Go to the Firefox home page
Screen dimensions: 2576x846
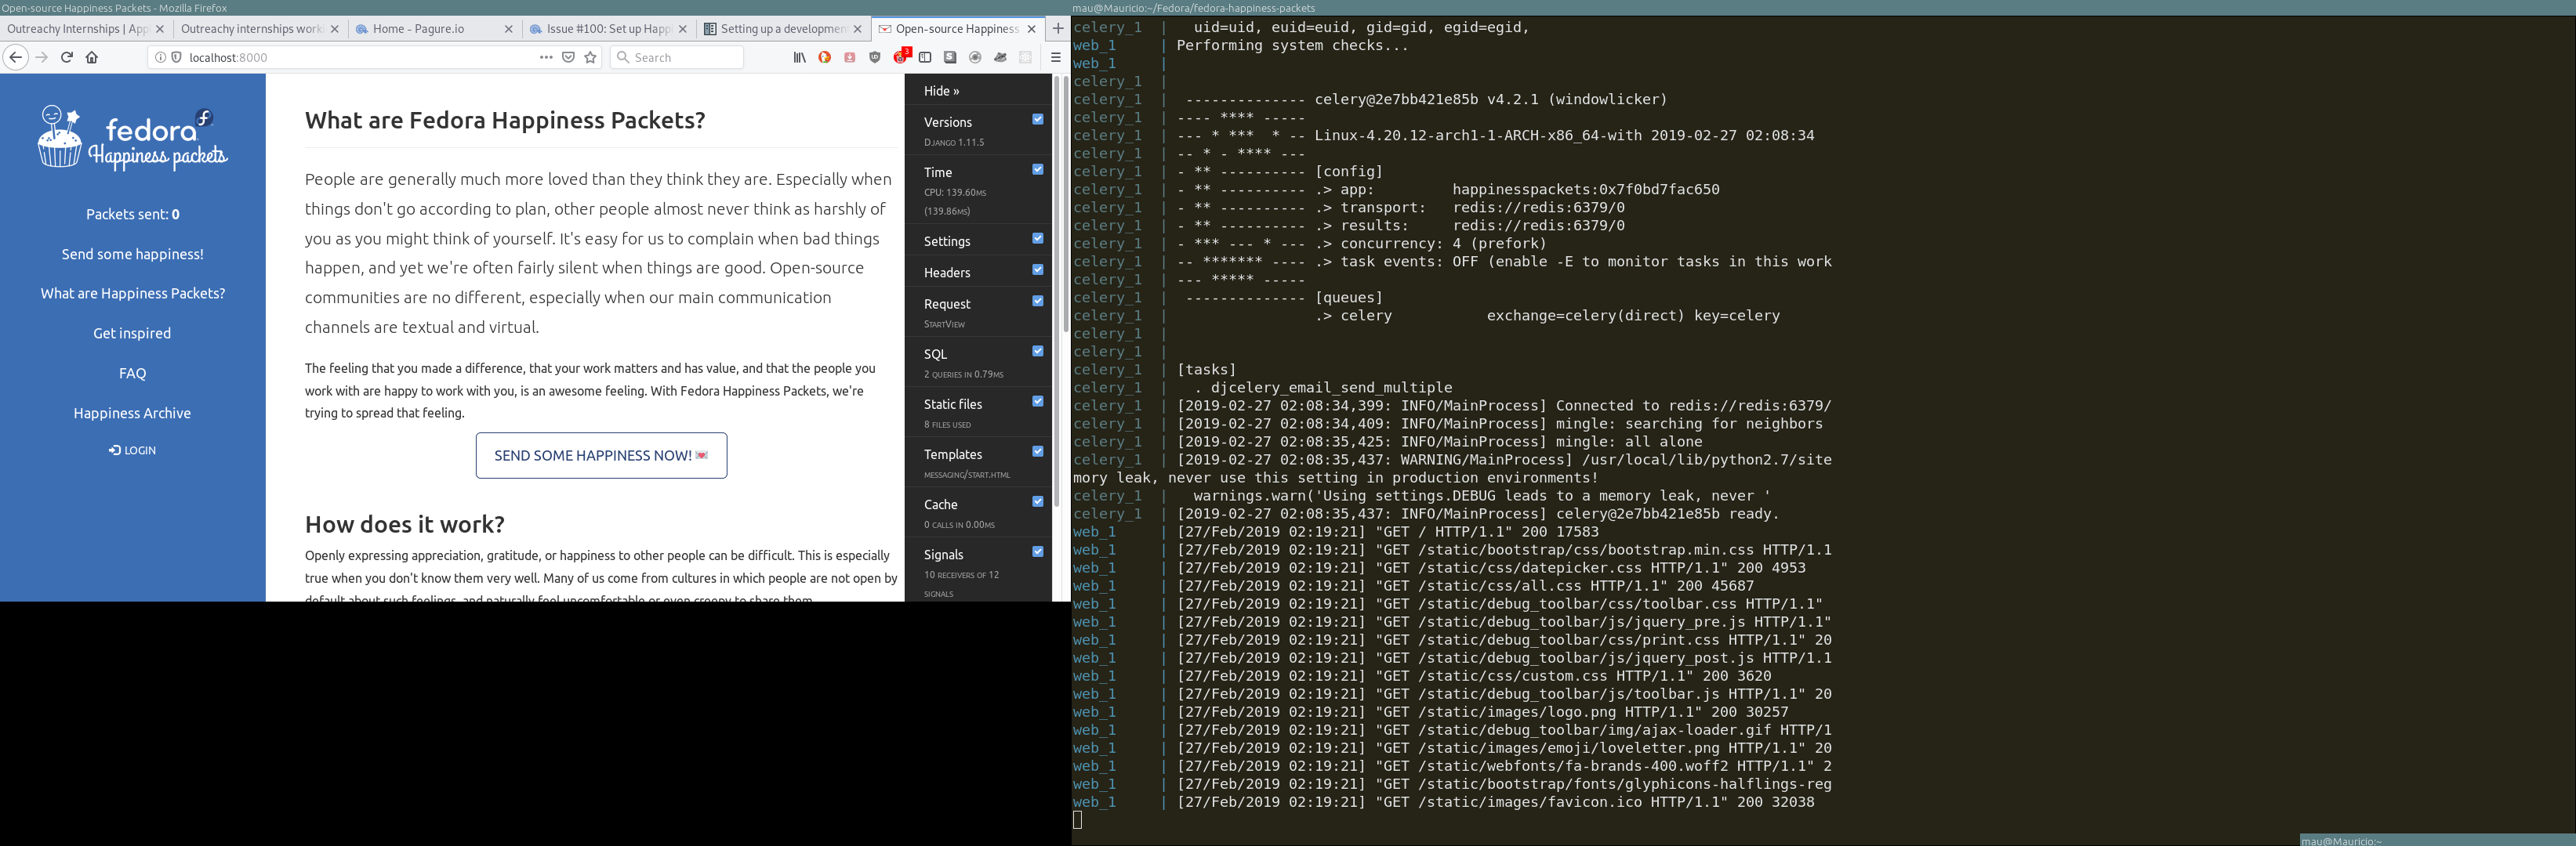[x=92, y=58]
